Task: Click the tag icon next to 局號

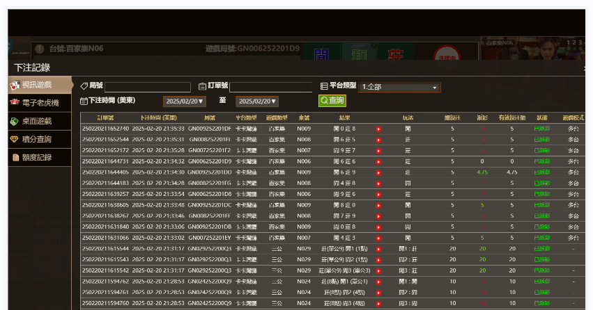Action: (84, 86)
